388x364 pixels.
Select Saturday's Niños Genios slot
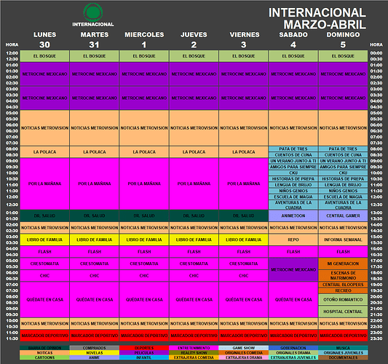(x=293, y=191)
